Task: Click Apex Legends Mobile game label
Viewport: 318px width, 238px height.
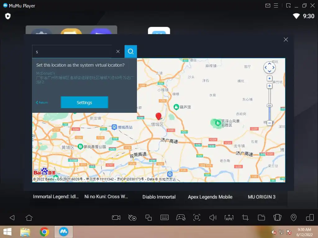Action: point(210,197)
